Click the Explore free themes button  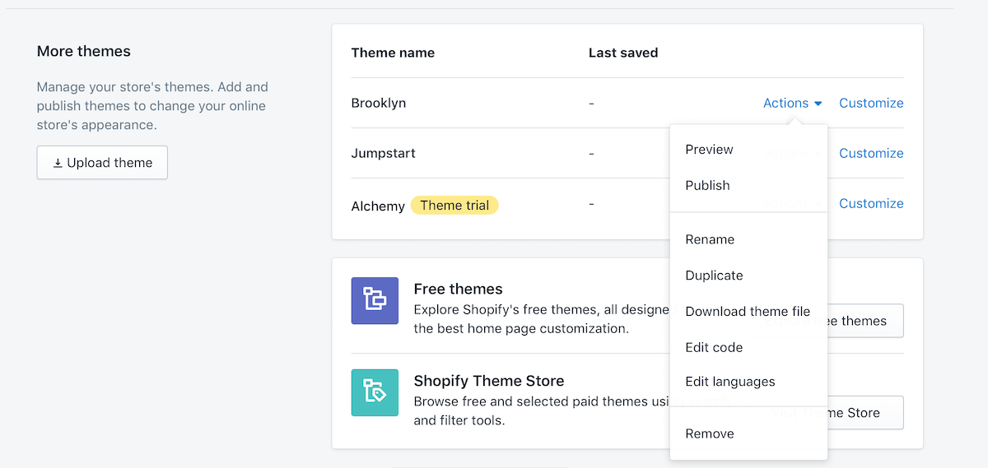point(864,321)
